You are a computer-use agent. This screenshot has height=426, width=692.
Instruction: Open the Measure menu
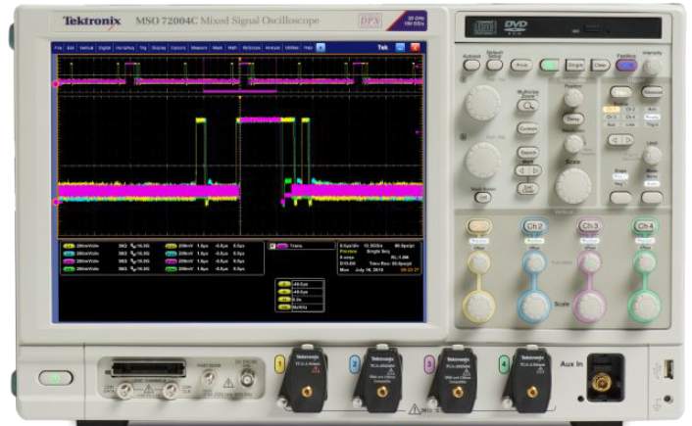(199, 48)
